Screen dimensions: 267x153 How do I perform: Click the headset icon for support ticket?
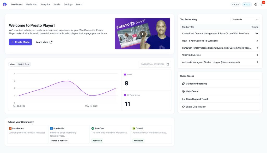(183, 99)
